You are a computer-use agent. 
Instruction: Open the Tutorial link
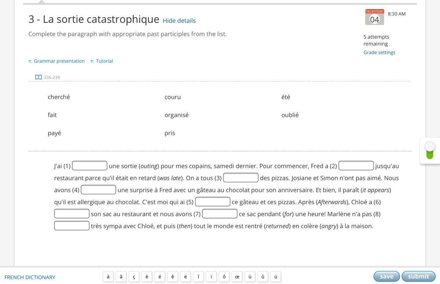click(104, 61)
